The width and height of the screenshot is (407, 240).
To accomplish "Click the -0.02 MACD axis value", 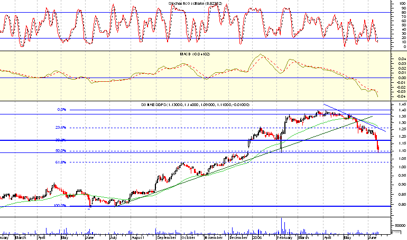I will [x=402, y=87].
